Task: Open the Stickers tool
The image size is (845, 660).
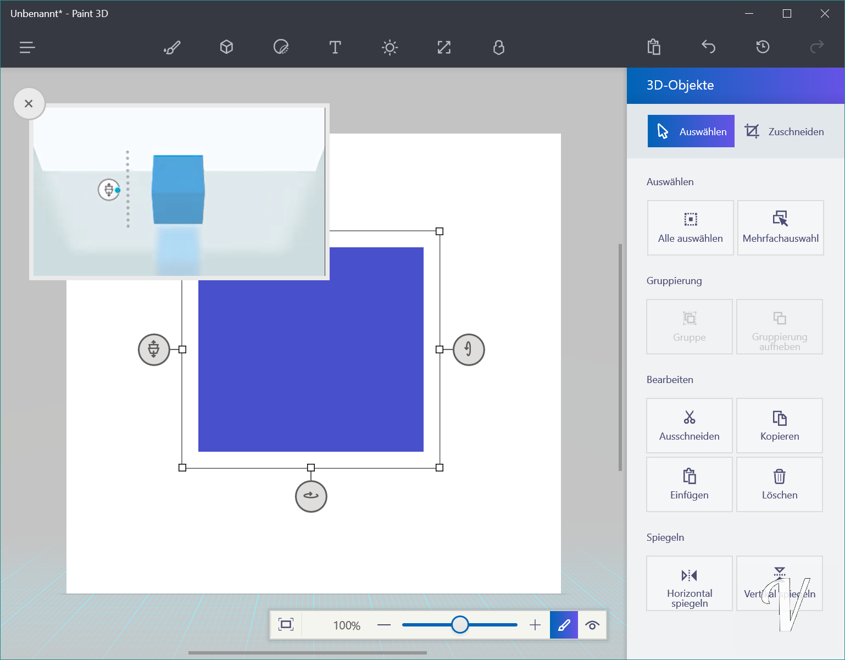Action: click(281, 48)
